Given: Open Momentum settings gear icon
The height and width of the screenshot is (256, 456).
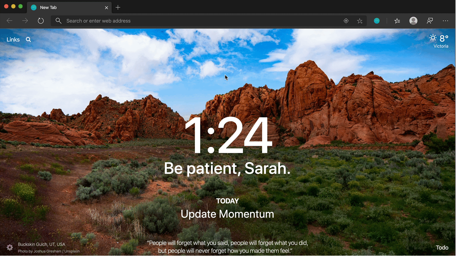Looking at the screenshot, I should click(10, 247).
